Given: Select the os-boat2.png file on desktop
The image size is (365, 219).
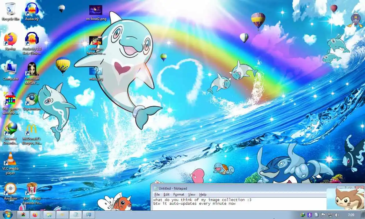Looking at the screenshot, I should (x=96, y=13).
